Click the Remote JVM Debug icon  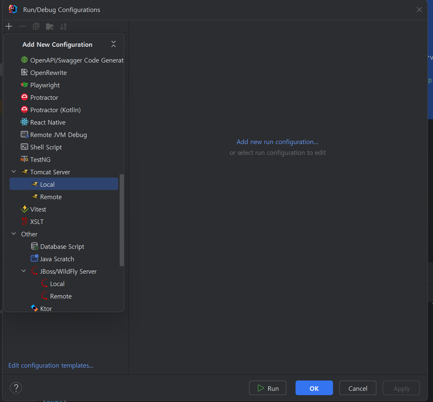(24, 135)
